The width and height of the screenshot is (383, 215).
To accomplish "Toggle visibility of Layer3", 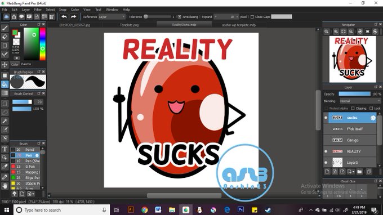I will click(x=326, y=163).
